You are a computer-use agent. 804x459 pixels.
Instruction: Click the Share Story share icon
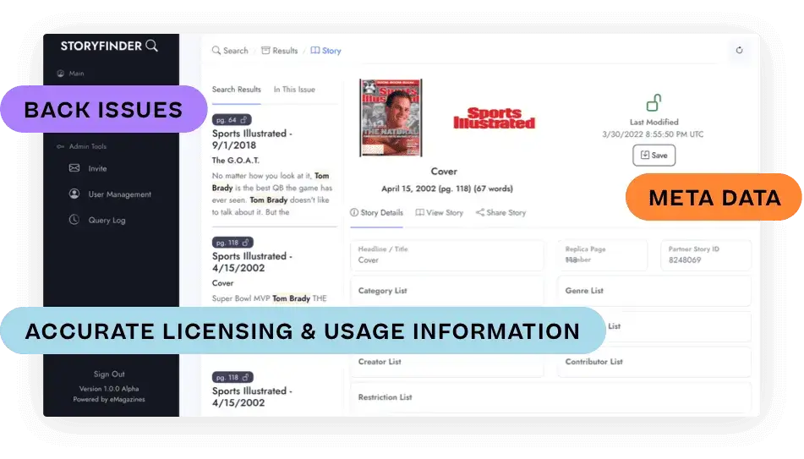480,212
